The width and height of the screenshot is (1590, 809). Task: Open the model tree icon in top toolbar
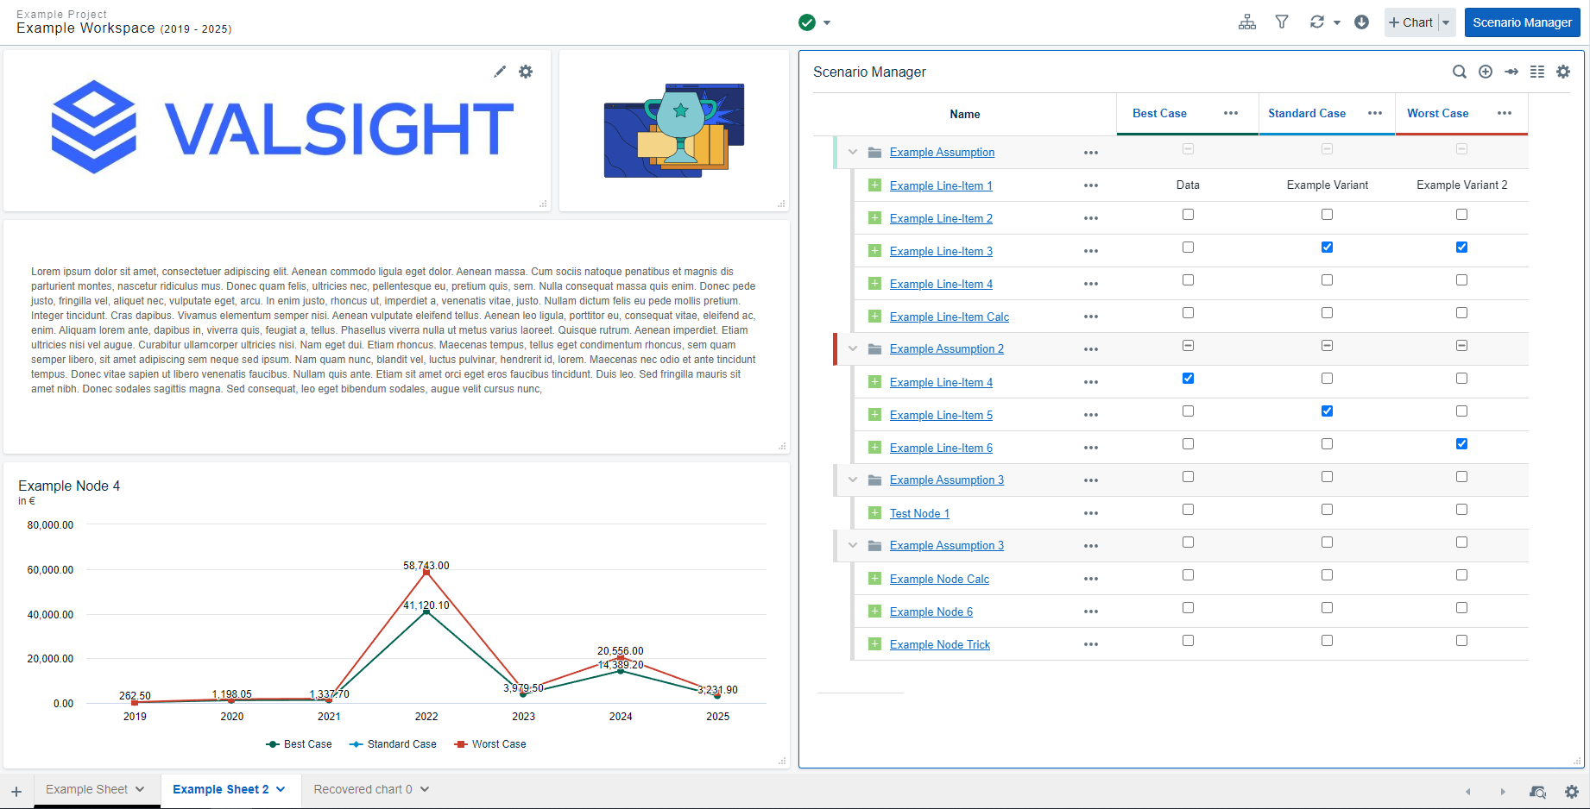click(1247, 22)
